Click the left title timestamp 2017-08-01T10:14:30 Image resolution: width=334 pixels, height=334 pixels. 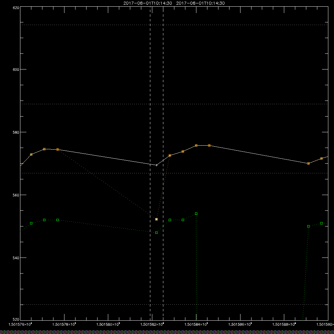[x=148, y=3]
